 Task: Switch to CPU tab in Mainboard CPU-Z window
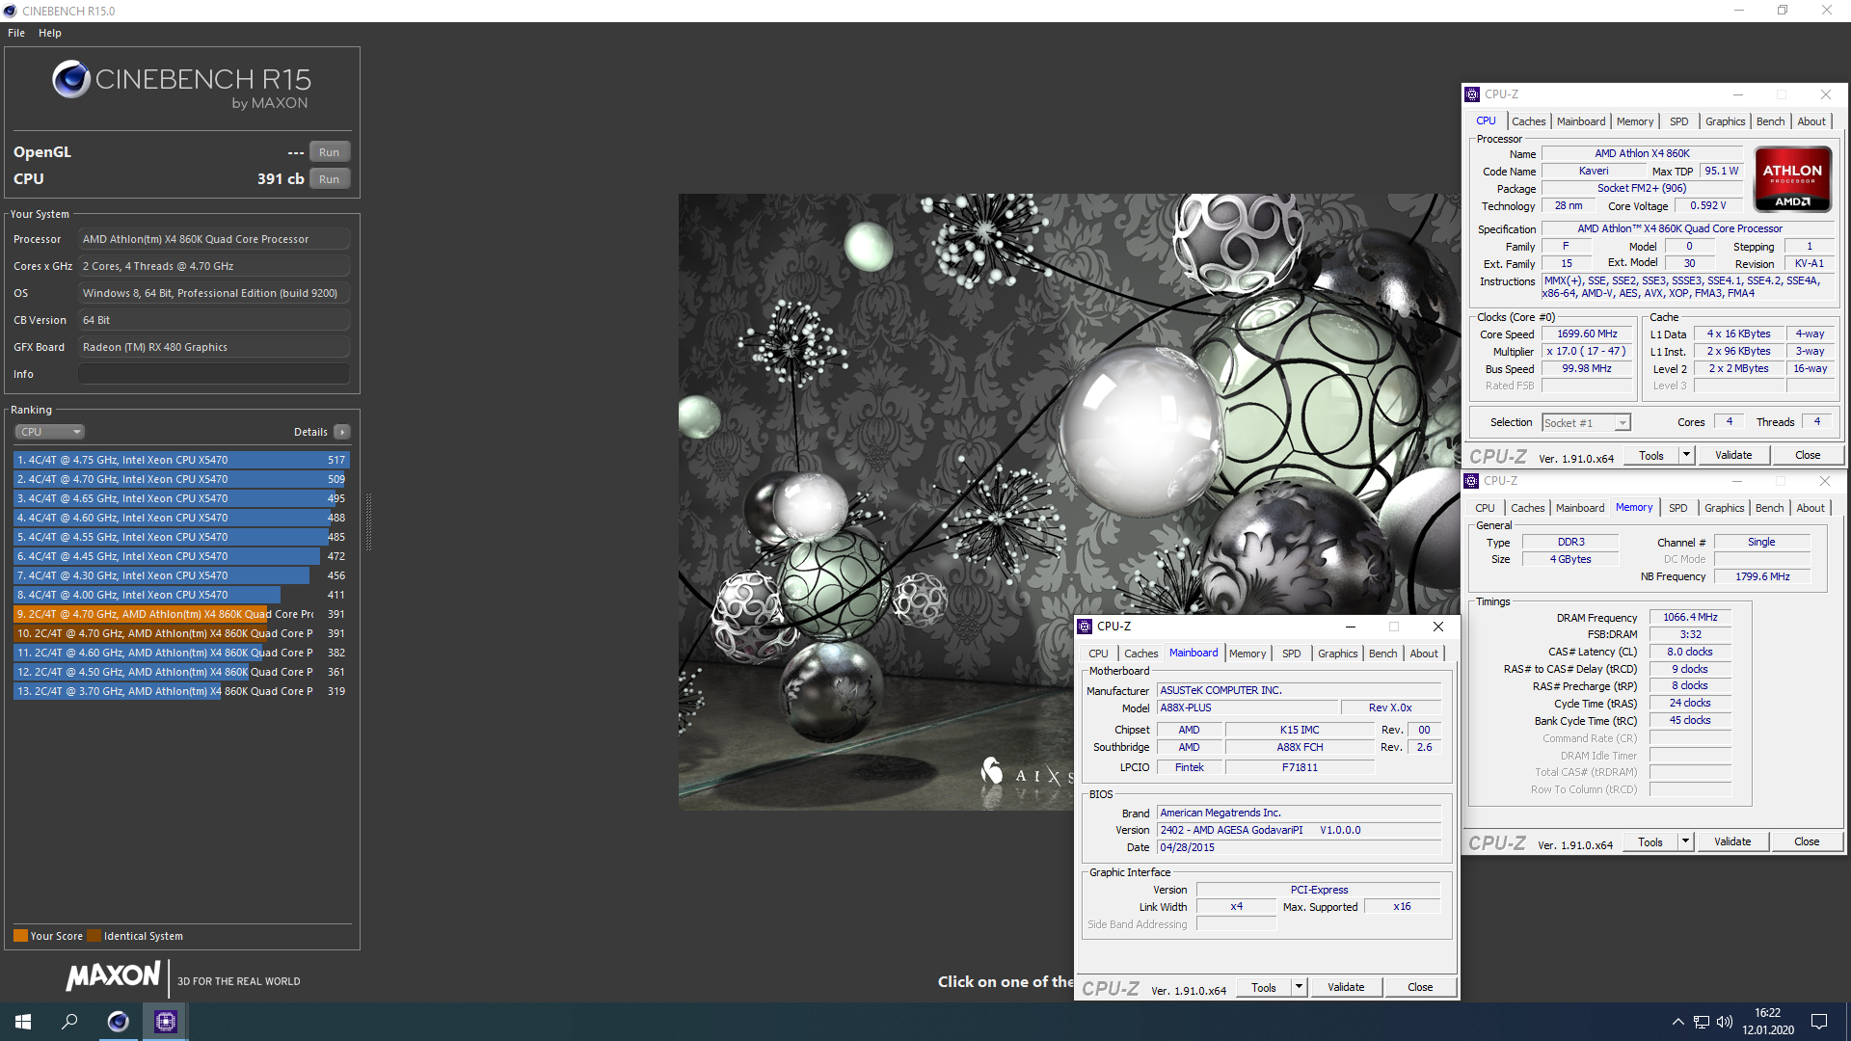(1098, 654)
